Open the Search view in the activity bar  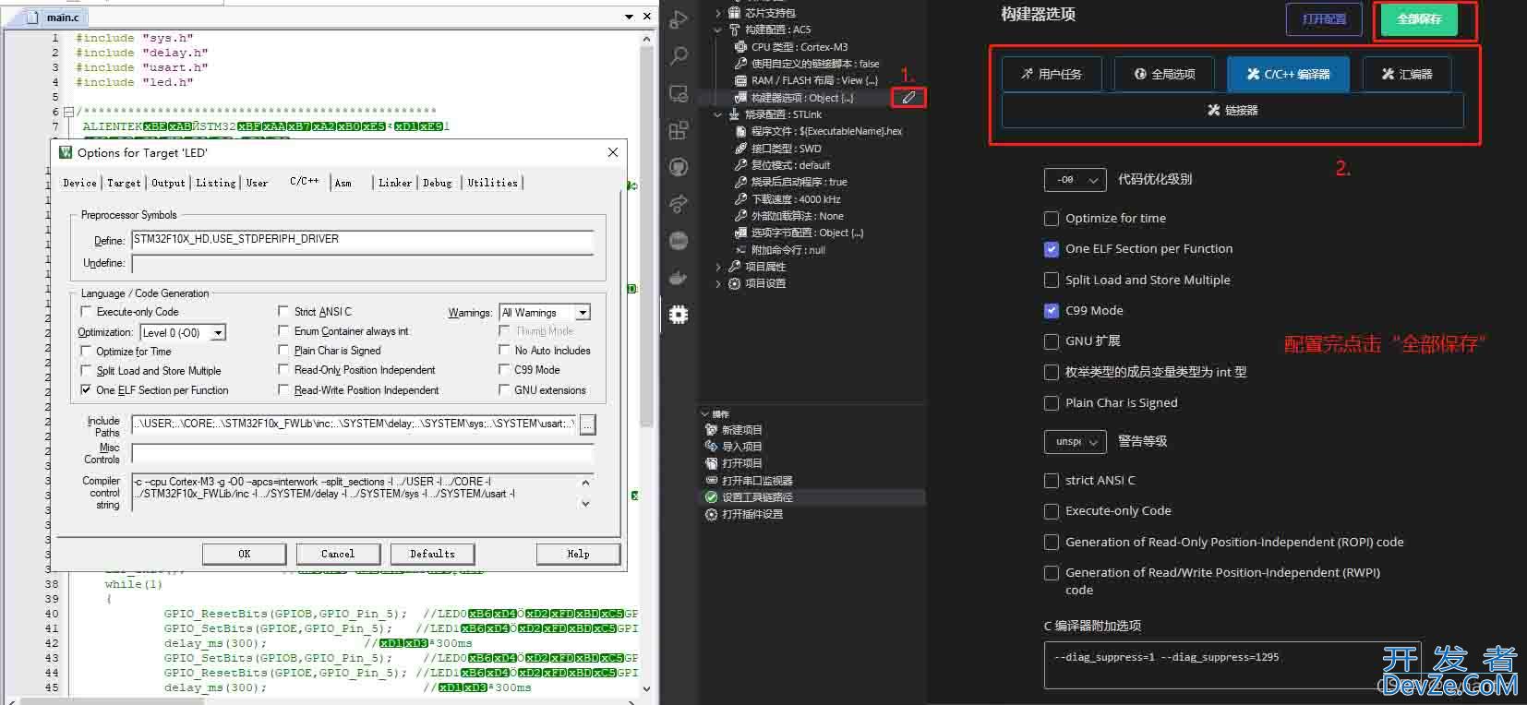pyautogui.click(x=679, y=56)
